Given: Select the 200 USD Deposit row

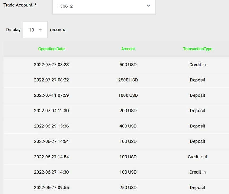Looking at the screenshot, I should [116, 111].
